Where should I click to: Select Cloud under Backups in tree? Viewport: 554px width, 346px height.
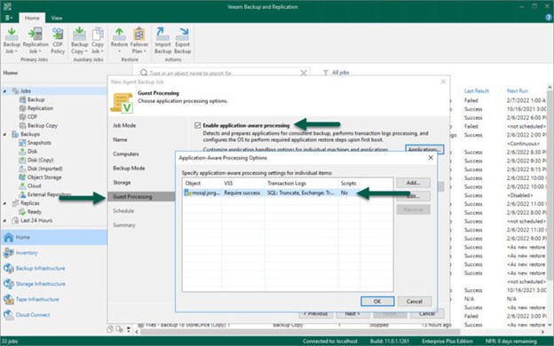point(34,185)
